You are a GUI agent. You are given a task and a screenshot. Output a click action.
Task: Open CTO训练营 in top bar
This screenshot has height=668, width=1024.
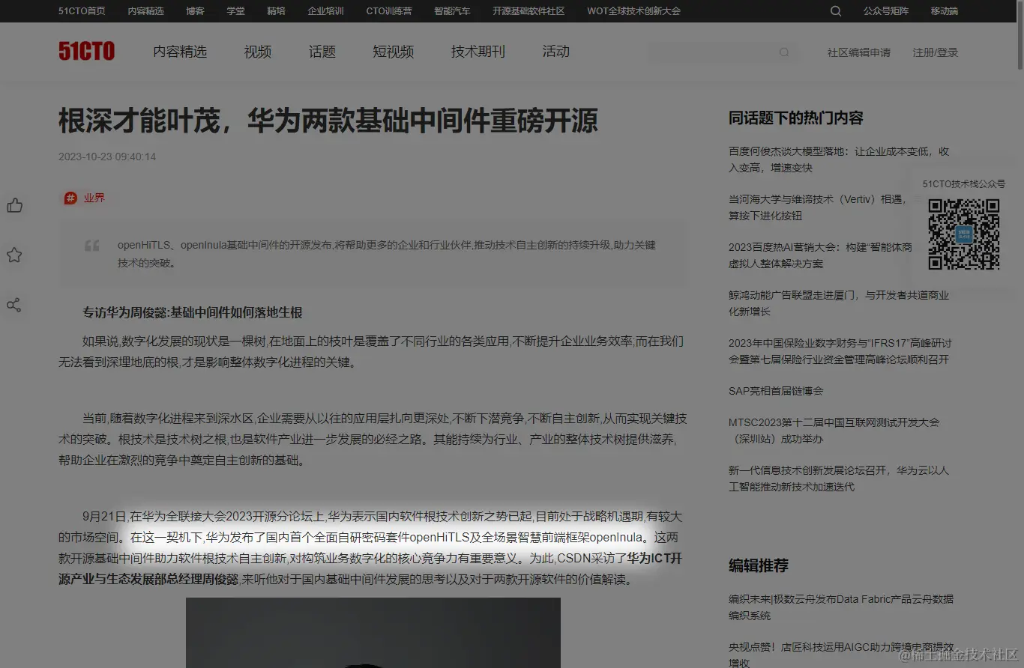388,11
